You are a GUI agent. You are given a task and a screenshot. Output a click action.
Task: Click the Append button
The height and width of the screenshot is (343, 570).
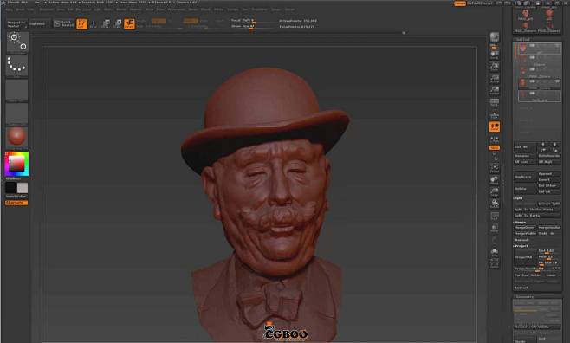[x=549, y=174]
